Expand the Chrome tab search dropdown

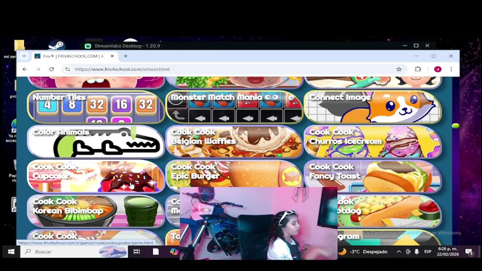[x=24, y=56]
